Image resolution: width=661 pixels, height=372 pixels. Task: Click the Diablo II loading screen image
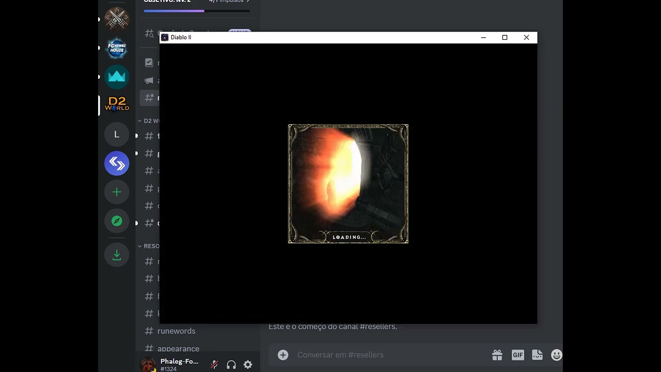point(348,184)
